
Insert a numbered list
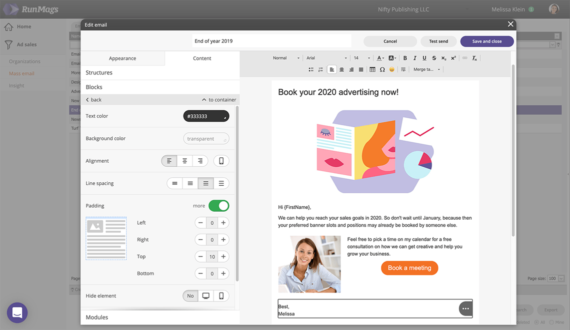click(320, 69)
